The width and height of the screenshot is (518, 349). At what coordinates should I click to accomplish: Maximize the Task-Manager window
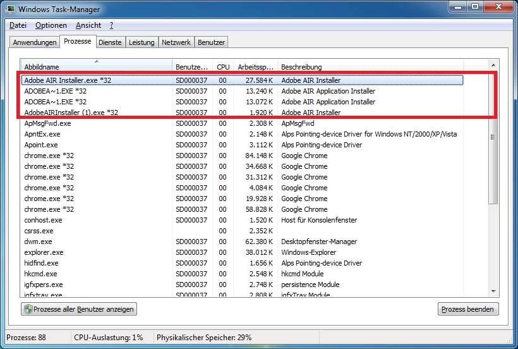tap(474, 6)
